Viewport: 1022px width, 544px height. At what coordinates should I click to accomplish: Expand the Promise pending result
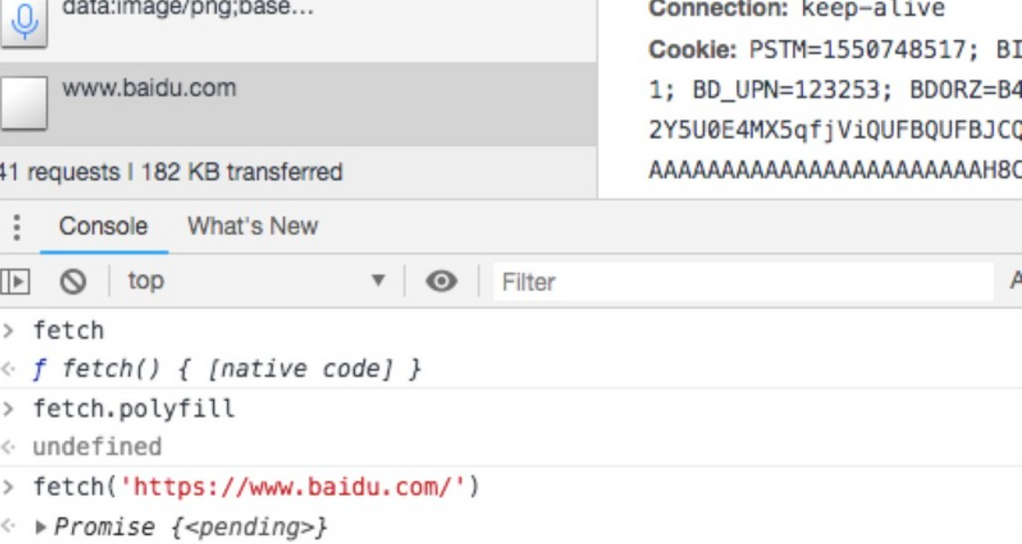pyautogui.click(x=40, y=527)
